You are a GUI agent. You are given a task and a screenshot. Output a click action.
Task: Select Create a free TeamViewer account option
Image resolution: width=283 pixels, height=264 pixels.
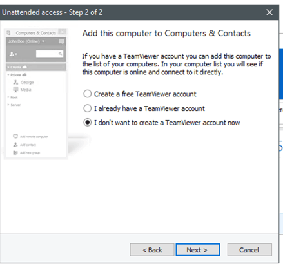click(x=87, y=94)
